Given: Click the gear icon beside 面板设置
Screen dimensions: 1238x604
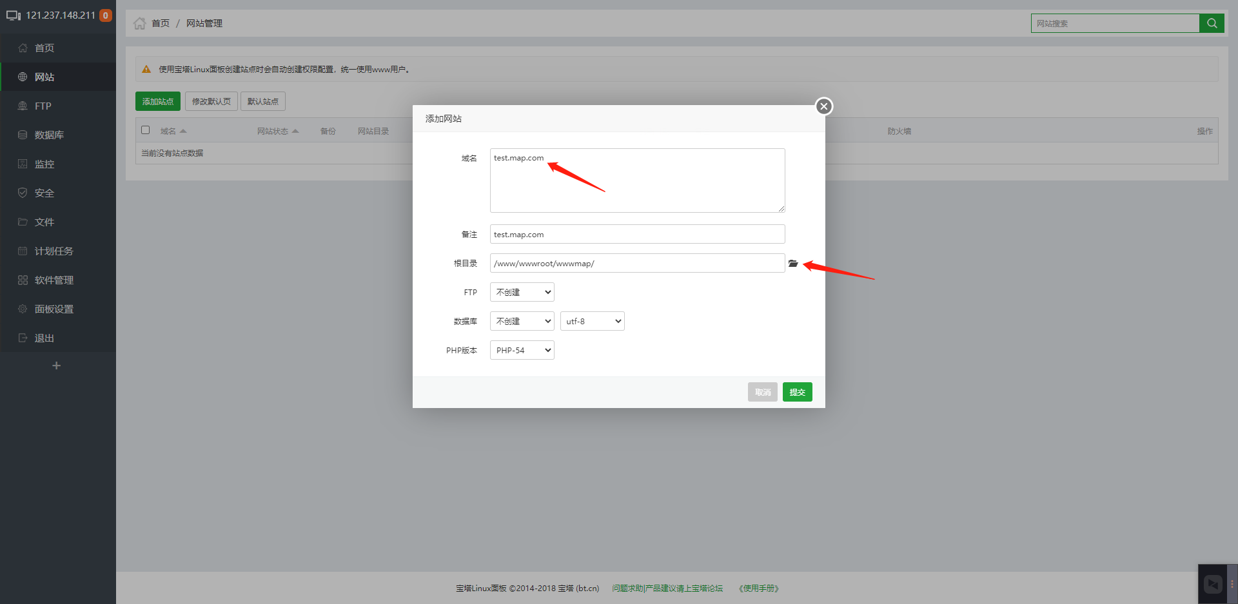Looking at the screenshot, I should point(23,309).
